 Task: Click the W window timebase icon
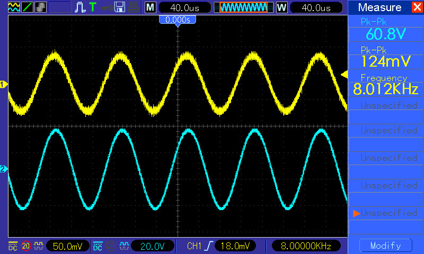[x=281, y=7]
